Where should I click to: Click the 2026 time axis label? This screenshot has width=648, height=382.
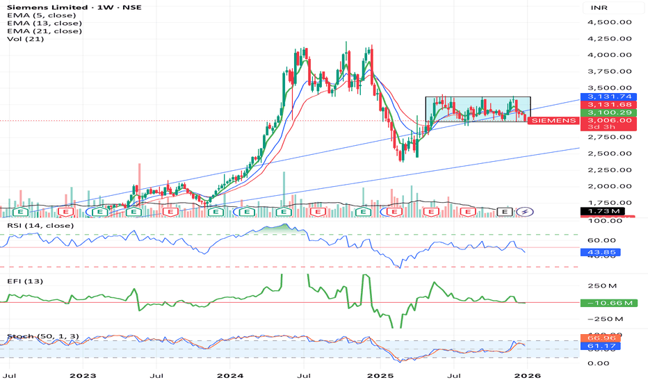[527, 376]
